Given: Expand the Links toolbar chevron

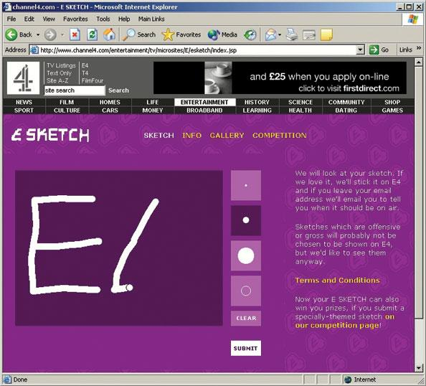Looking at the screenshot, I should click(x=419, y=48).
